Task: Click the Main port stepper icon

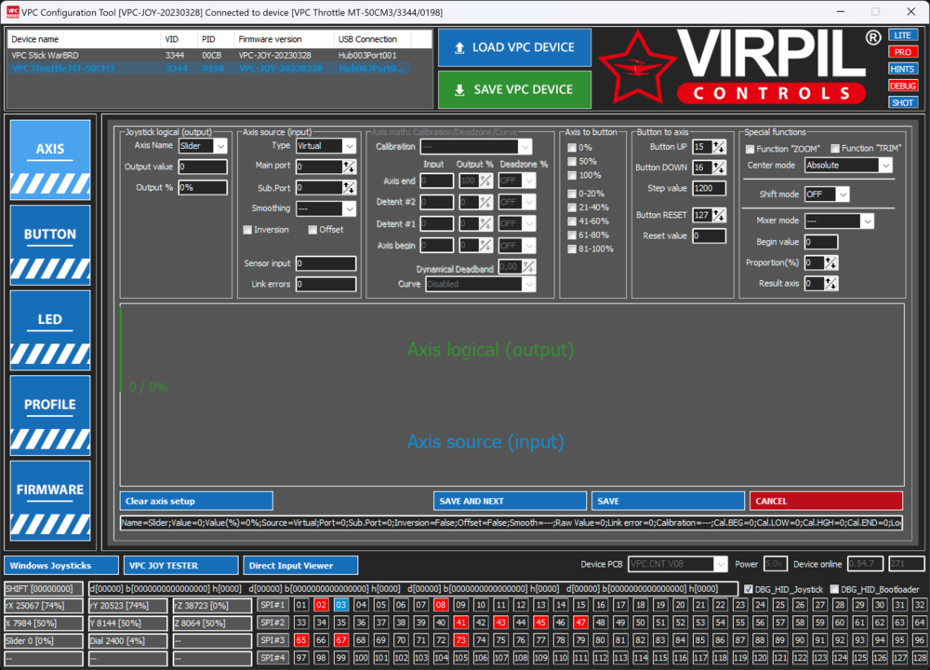Action: click(x=350, y=167)
